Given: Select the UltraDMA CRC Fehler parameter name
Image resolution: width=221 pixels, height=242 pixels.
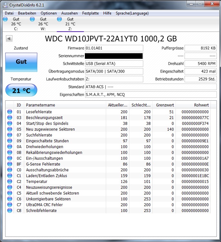Looking at the screenshot, I should [x=44, y=205].
